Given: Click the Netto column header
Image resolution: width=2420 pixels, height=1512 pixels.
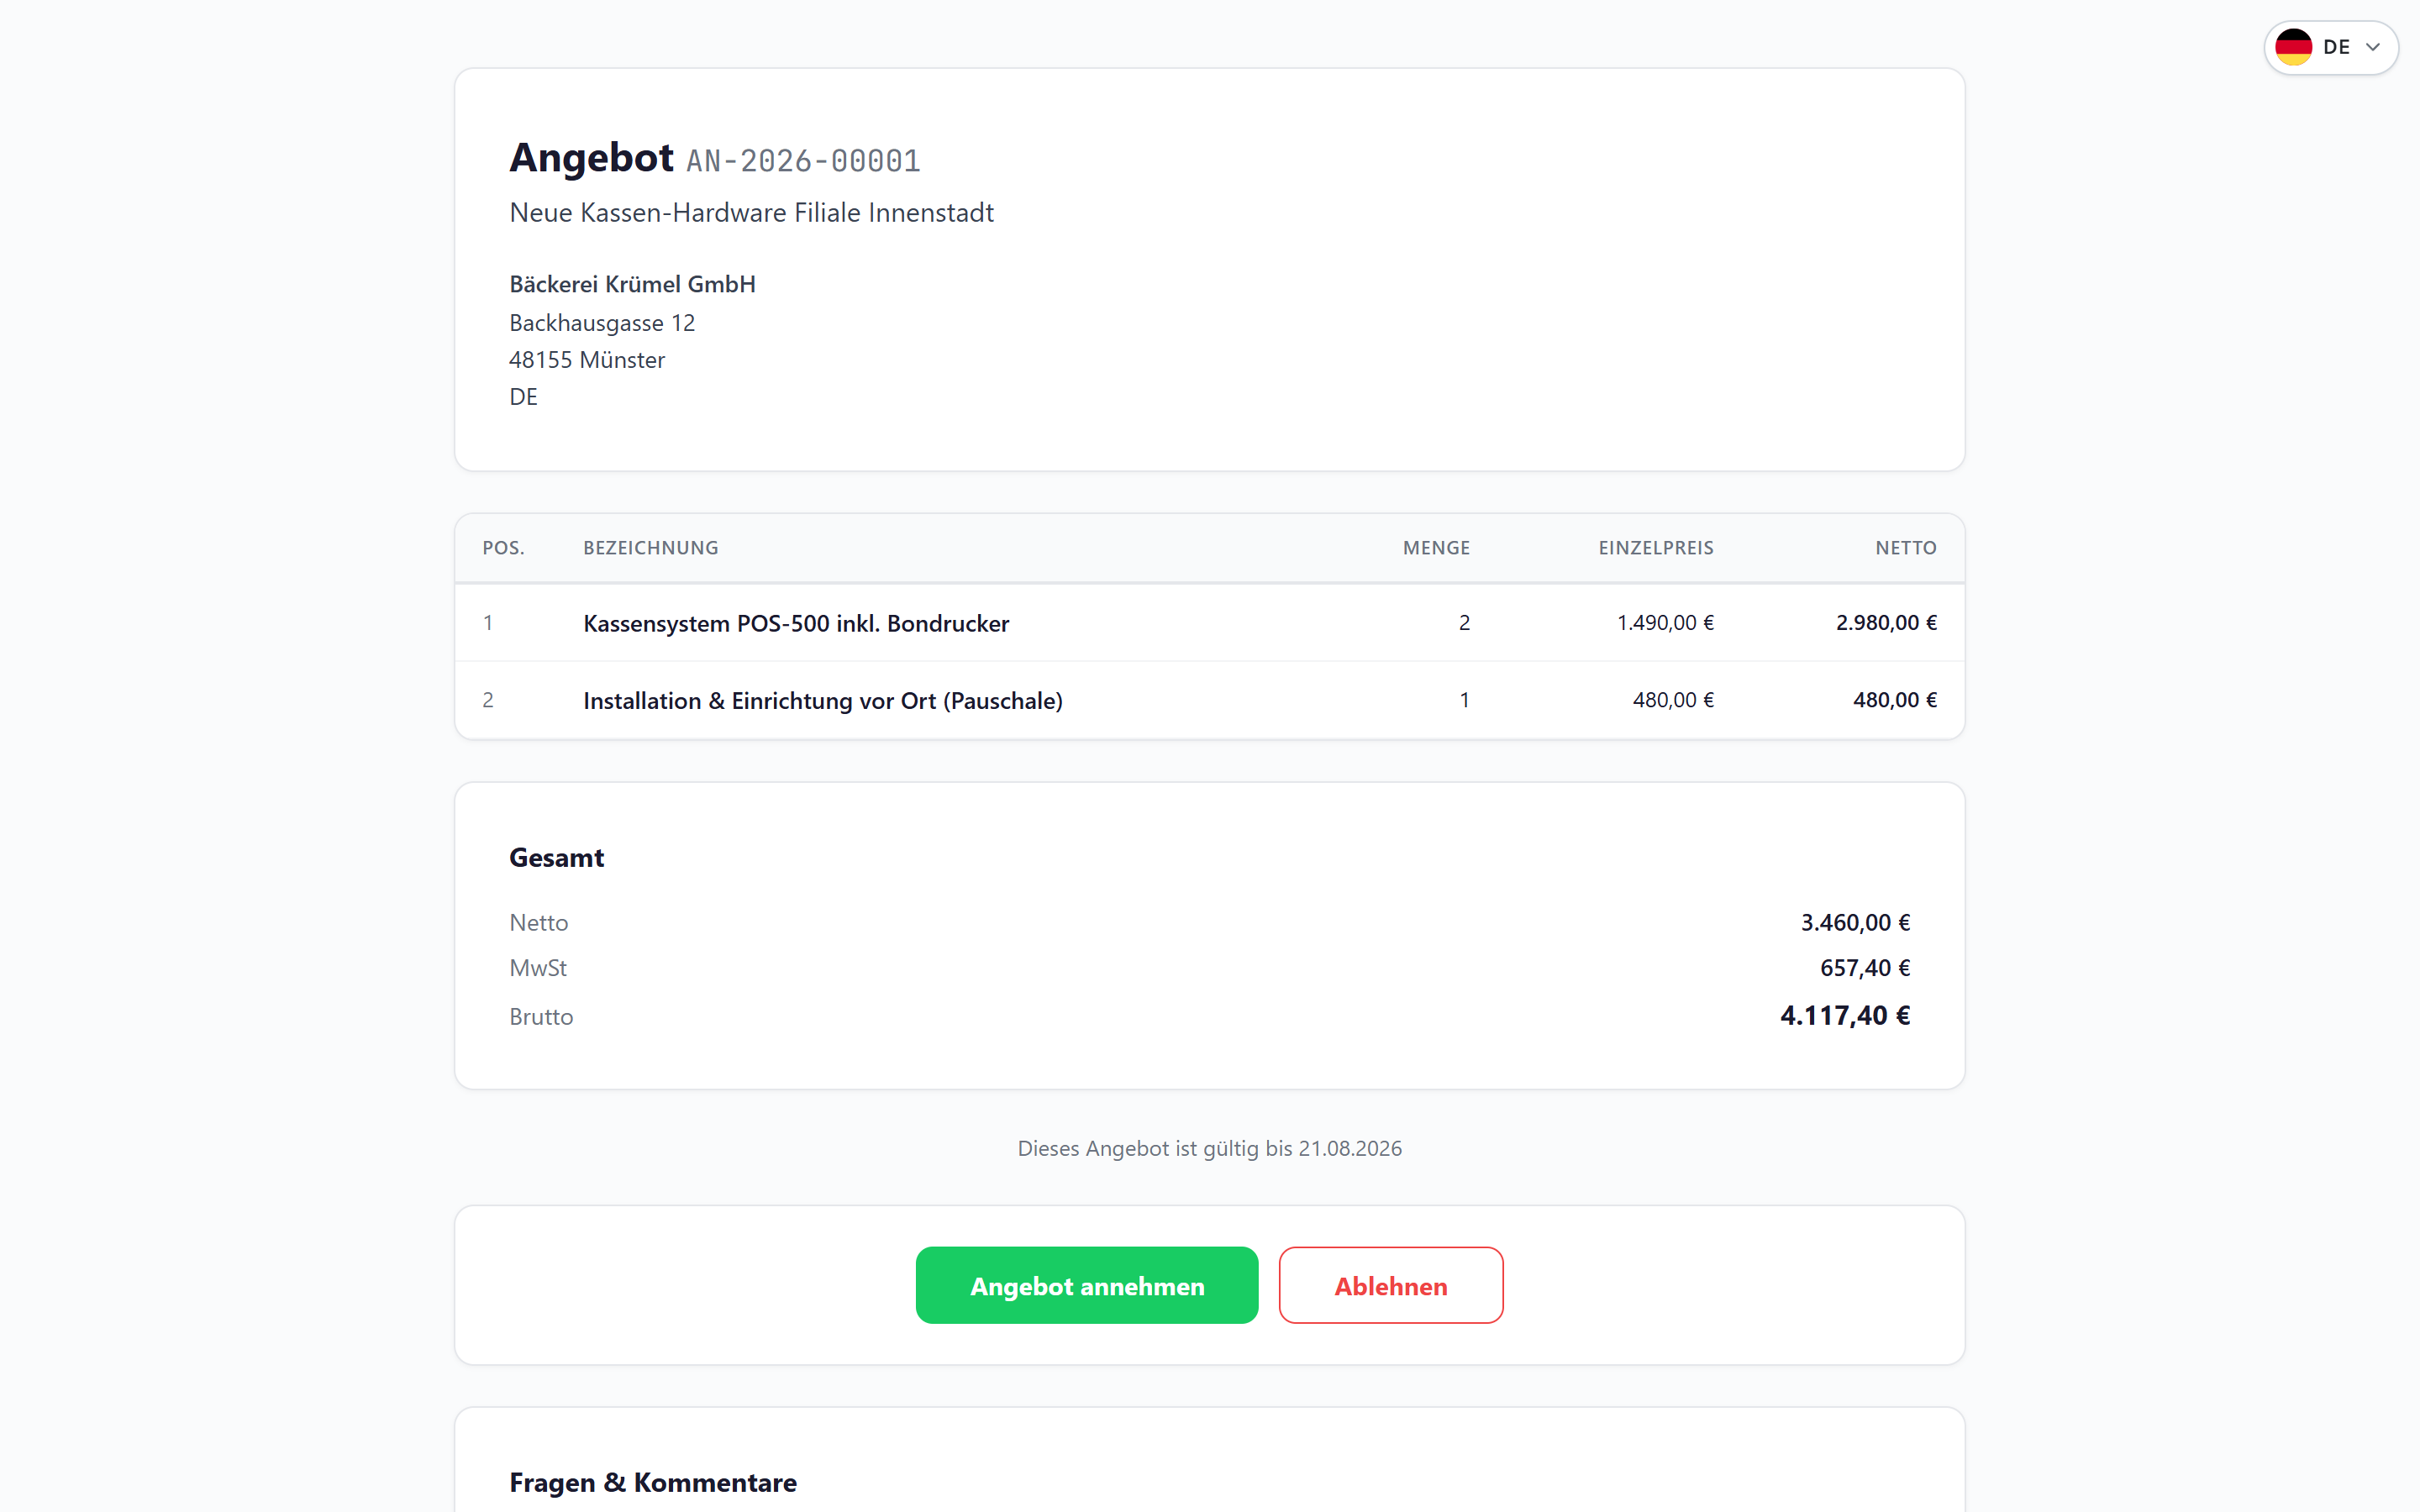Looking at the screenshot, I should coord(1906,548).
